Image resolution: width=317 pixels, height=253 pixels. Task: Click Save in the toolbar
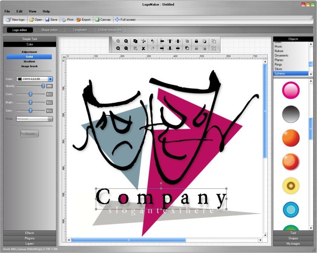[x=51, y=20]
